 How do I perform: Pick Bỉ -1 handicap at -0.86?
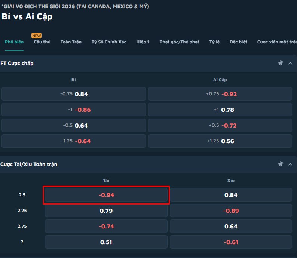tap(74, 110)
